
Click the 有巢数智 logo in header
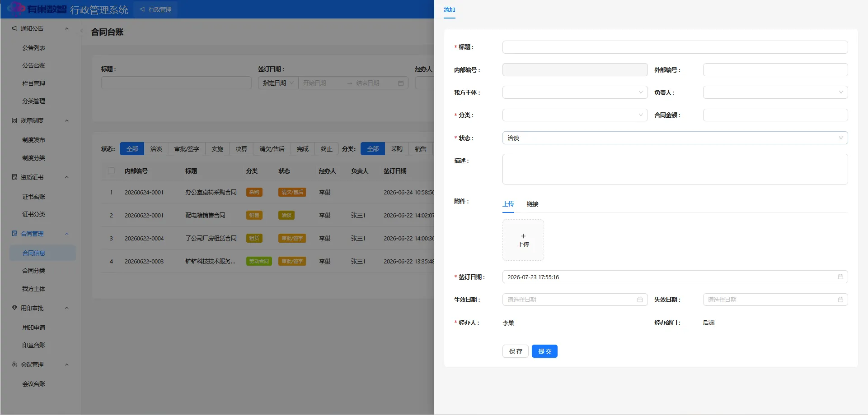click(x=37, y=9)
